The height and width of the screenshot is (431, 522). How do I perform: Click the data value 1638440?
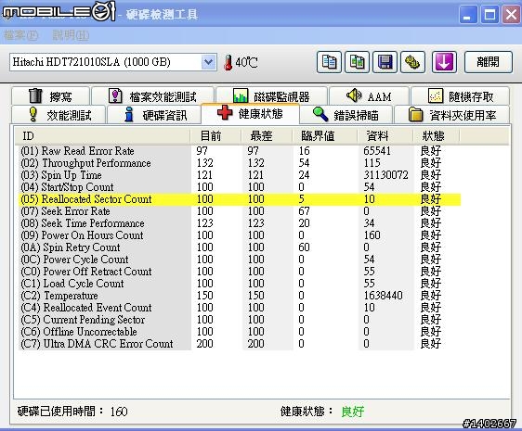click(384, 296)
